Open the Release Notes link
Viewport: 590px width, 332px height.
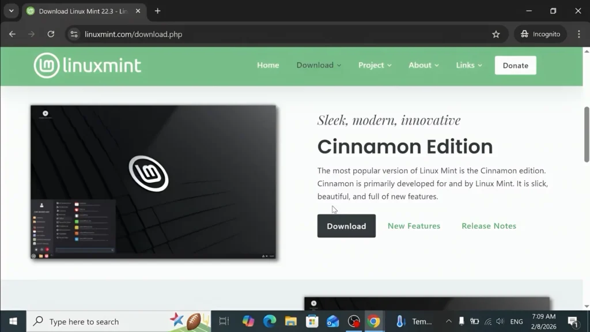pyautogui.click(x=489, y=226)
